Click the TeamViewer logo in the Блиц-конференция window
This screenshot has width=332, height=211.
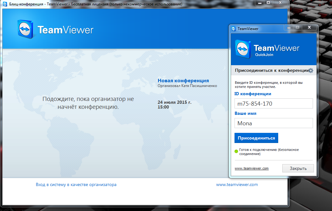55,29
